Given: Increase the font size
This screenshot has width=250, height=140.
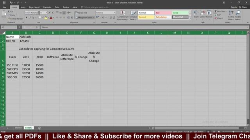Looking at the screenshot, I should point(49,13).
